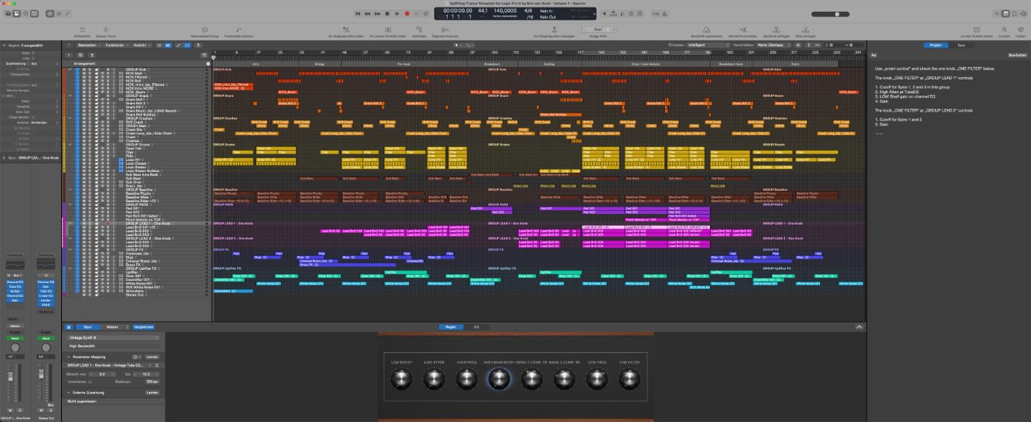Click the Regionen bouncen toolbar icon
The height and width of the screenshot is (422, 1031).
(x=445, y=32)
